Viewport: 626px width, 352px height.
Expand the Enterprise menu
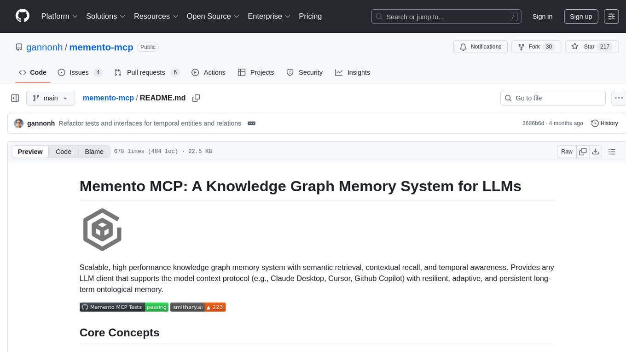[269, 16]
